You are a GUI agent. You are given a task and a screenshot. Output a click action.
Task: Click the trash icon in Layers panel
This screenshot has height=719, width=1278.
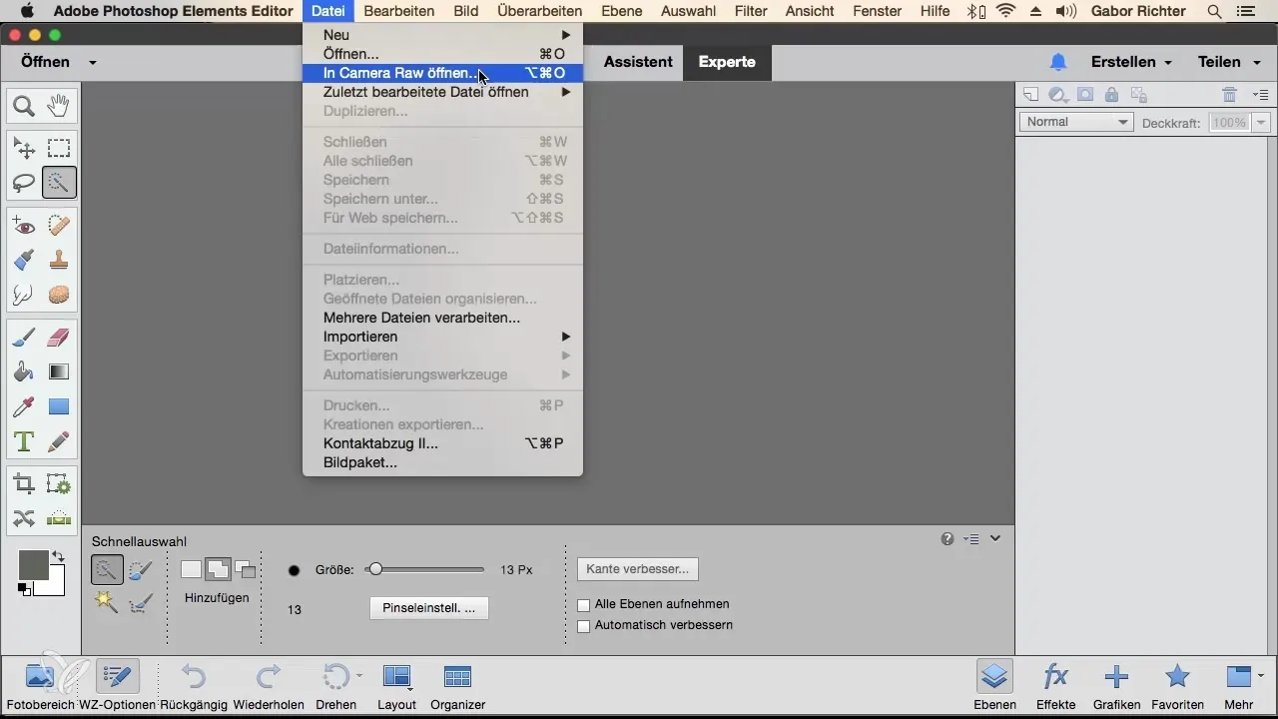(x=1230, y=95)
